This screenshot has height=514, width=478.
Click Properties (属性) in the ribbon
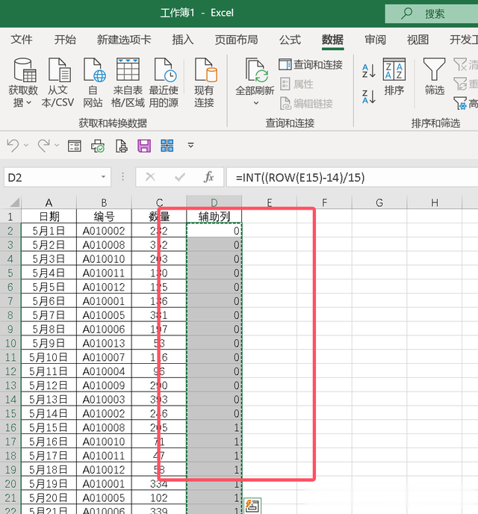click(297, 84)
